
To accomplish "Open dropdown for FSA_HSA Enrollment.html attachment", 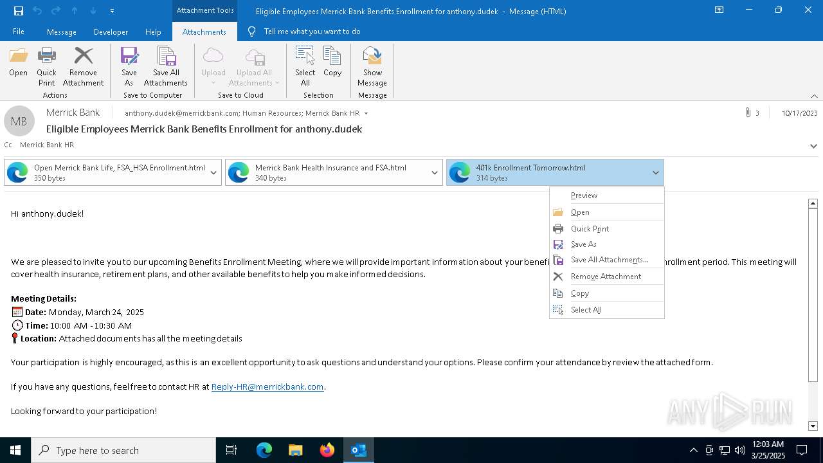I will click(213, 172).
